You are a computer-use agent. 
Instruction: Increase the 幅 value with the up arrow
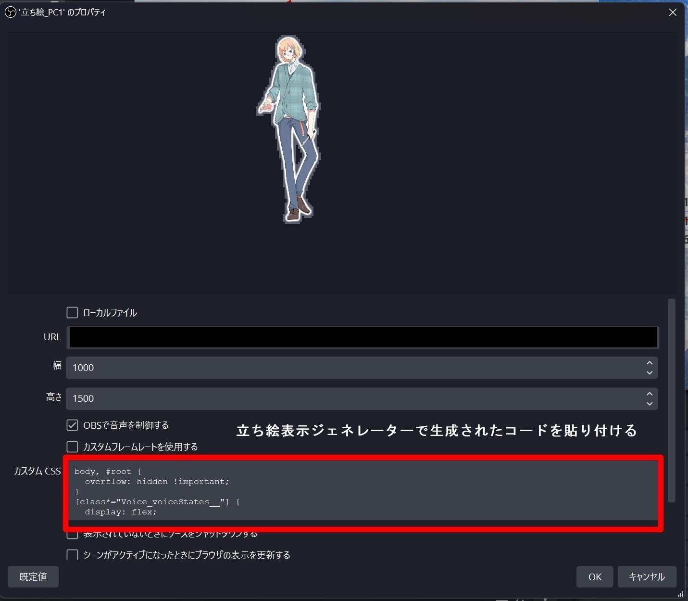click(649, 364)
